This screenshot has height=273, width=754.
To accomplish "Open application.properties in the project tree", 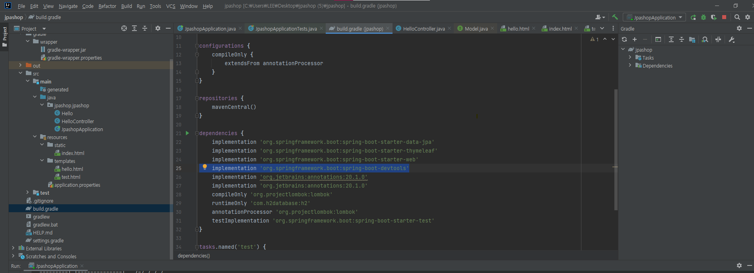I will (x=77, y=185).
